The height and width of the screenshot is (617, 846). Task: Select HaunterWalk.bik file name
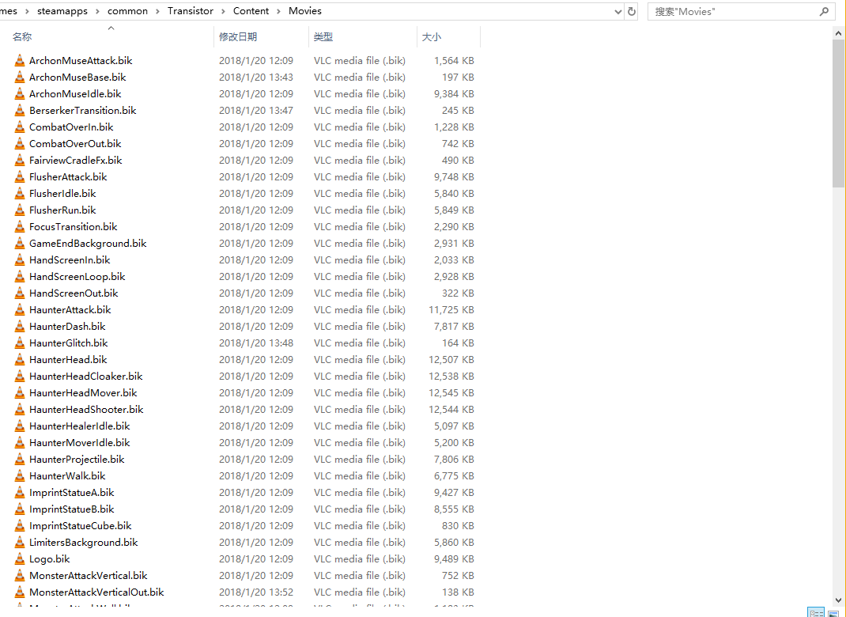point(67,476)
